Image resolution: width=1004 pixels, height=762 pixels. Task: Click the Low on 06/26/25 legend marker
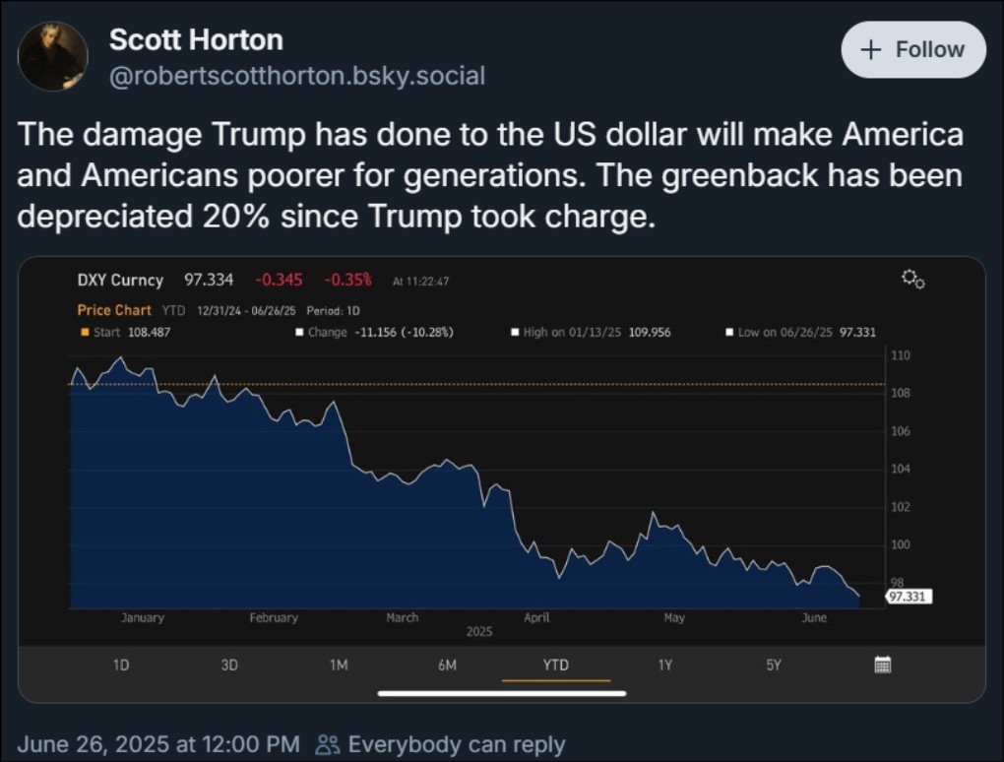tap(729, 332)
